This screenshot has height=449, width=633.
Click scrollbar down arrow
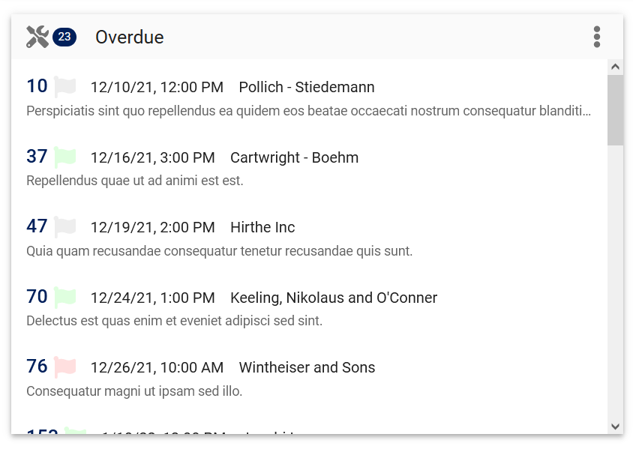click(x=615, y=426)
